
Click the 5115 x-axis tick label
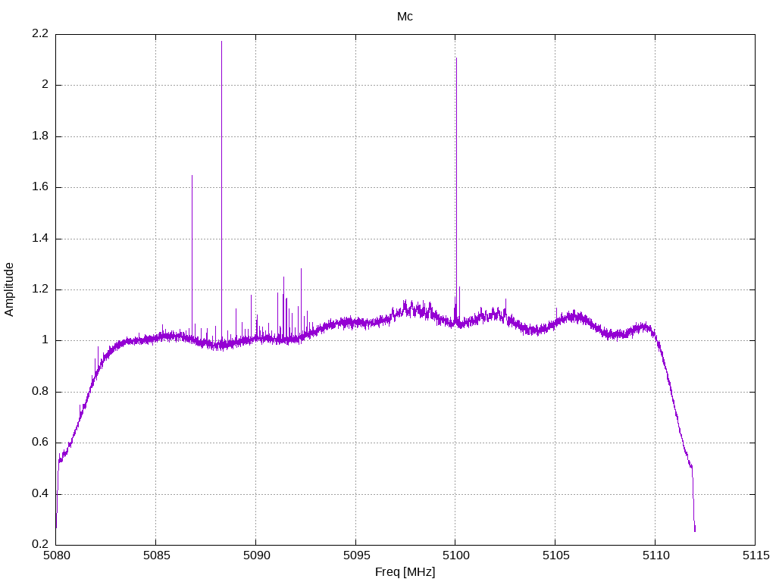756,555
